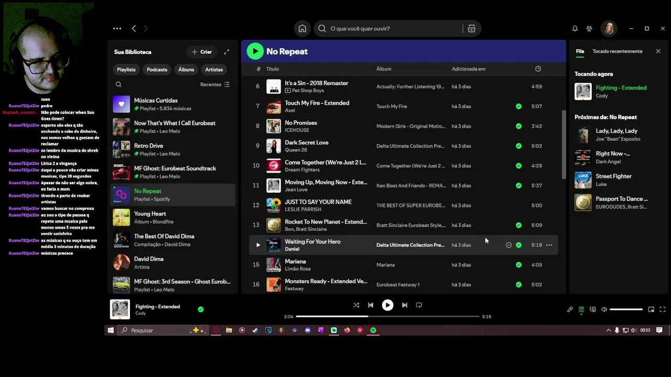Open Now That's What I Call Eurobeat playlist

[x=173, y=127]
